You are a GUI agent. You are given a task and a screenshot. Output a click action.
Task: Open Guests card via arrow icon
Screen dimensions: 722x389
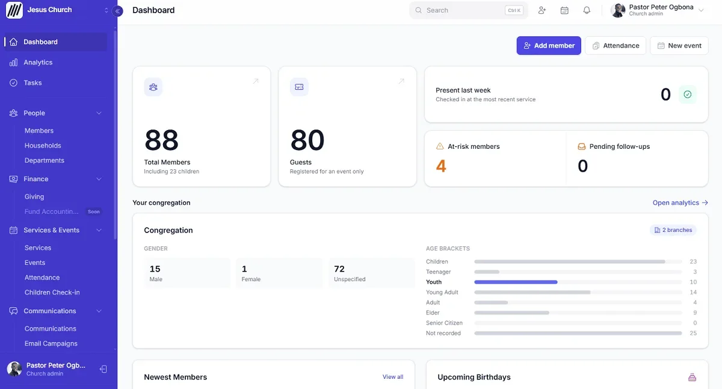point(401,81)
